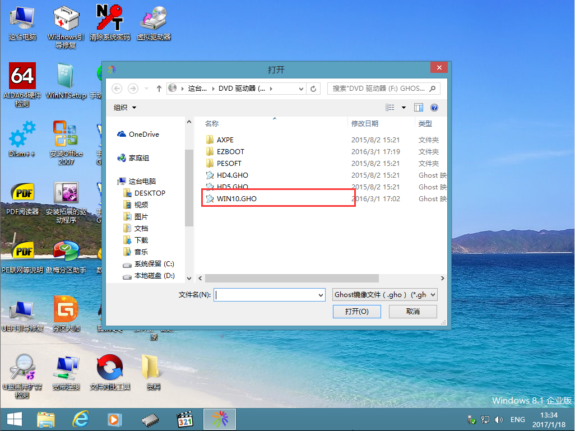
Task: Open the recent locations dropdown arrow
Action: pos(146,89)
